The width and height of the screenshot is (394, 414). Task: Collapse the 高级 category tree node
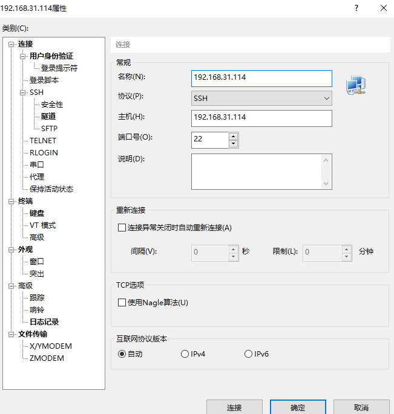pos(11,286)
